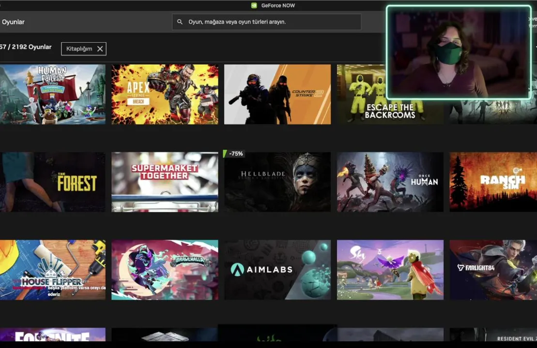The image size is (537, 348).
Task: Select the Kitaplığım filter chip
Action: pyautogui.click(x=84, y=48)
